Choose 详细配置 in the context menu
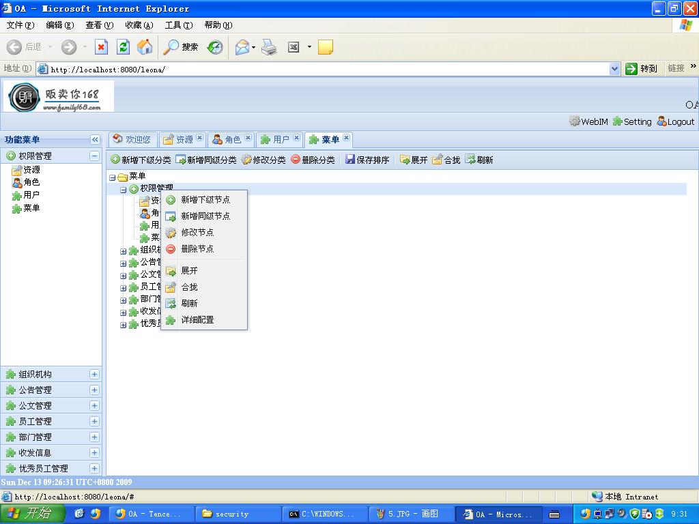Viewport: 699px width, 524px height. 203,320
